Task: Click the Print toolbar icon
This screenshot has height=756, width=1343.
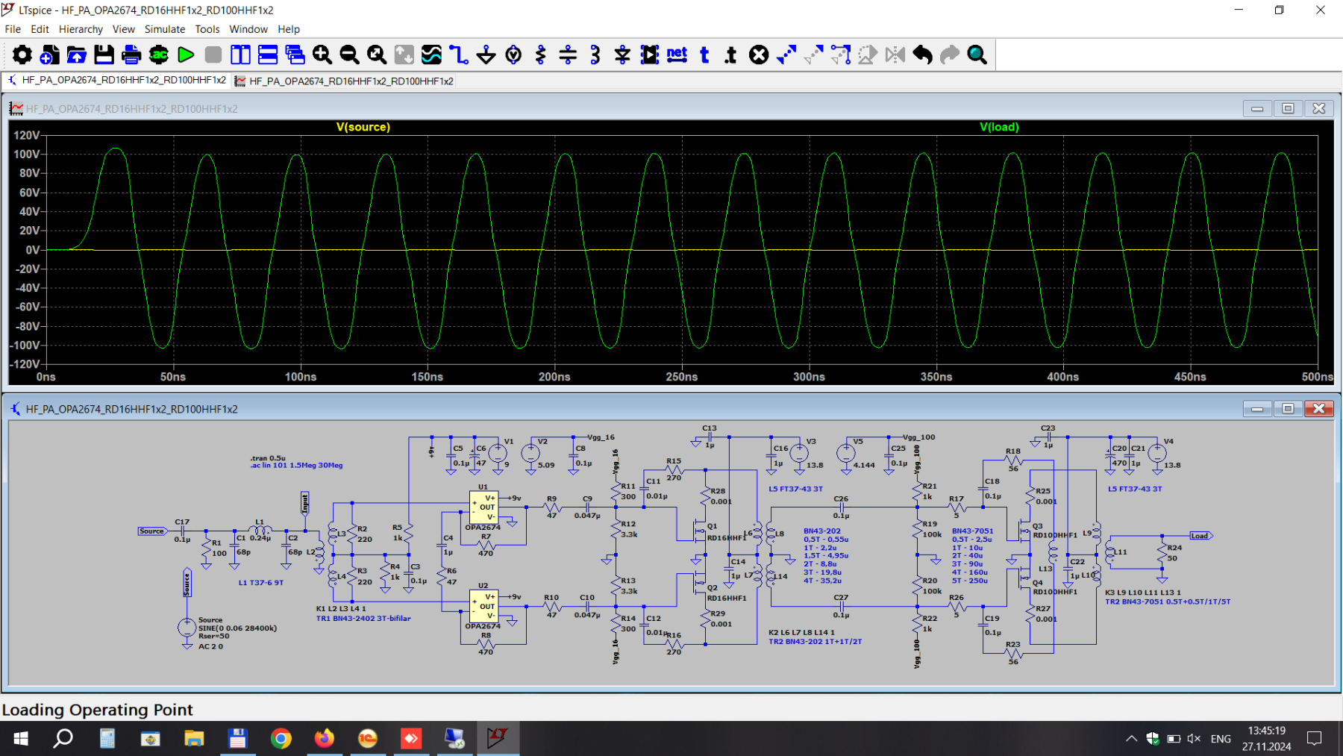Action: coord(131,54)
